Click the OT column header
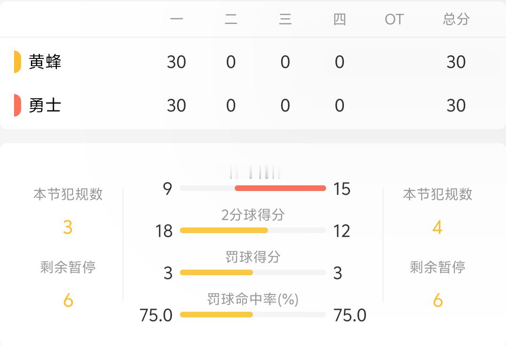Screen dimensions: 506x345 [394, 19]
